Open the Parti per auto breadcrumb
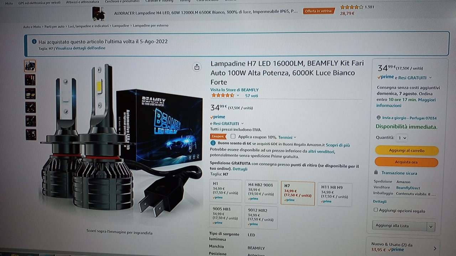This screenshot has width=456, height=256. [55, 27]
